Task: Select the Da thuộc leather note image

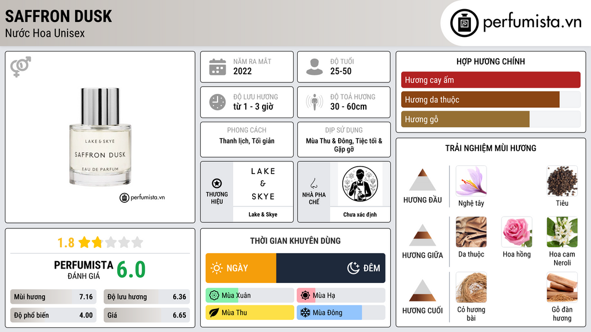Action: pyautogui.click(x=471, y=232)
